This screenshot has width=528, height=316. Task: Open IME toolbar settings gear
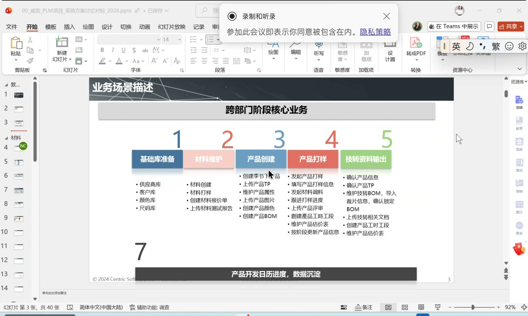pos(522,46)
